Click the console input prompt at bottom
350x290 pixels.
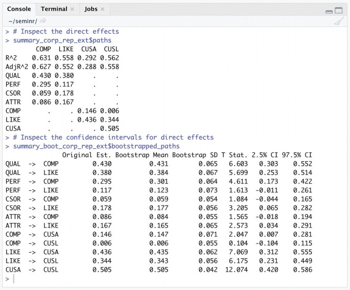click(x=14, y=279)
